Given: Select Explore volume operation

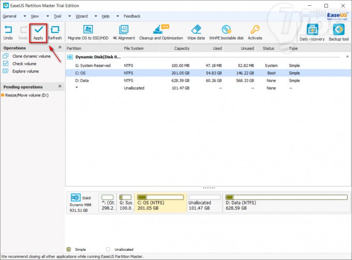Looking at the screenshot, I should 26,71.
